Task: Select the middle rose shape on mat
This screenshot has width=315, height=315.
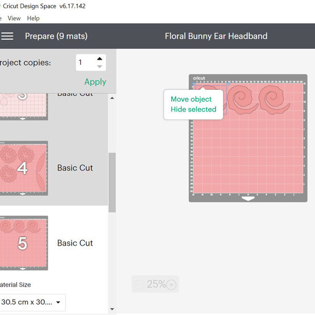Action: coord(242,100)
